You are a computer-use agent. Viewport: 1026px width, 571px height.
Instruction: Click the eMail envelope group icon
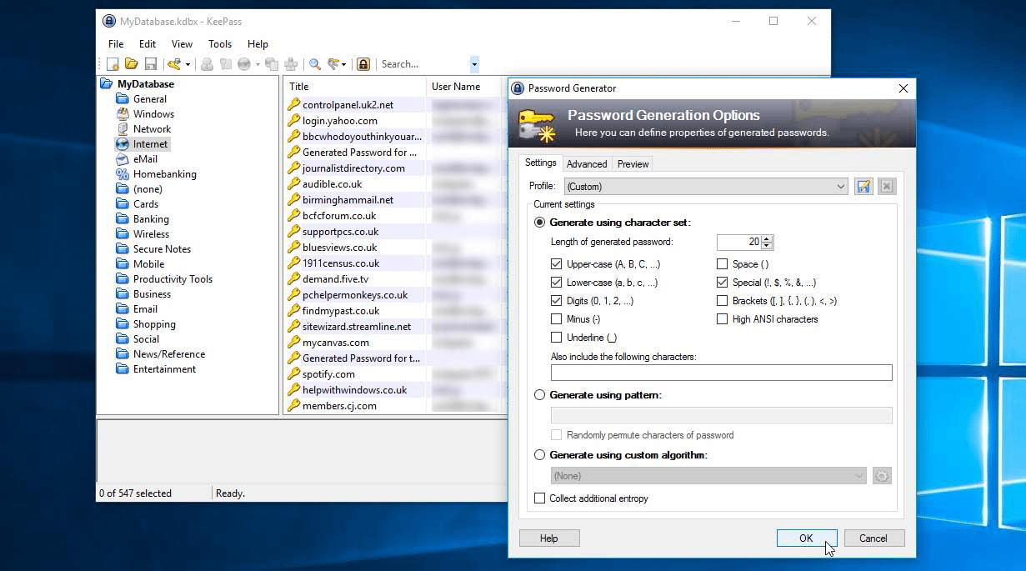(123, 159)
